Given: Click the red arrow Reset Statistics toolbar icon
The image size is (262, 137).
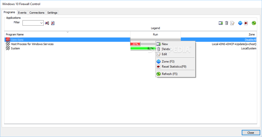Looking at the screenshot, I should point(246,23).
